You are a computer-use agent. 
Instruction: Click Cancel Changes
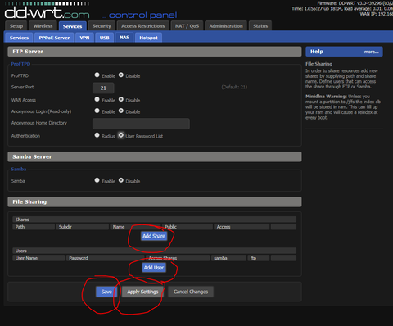(x=191, y=292)
